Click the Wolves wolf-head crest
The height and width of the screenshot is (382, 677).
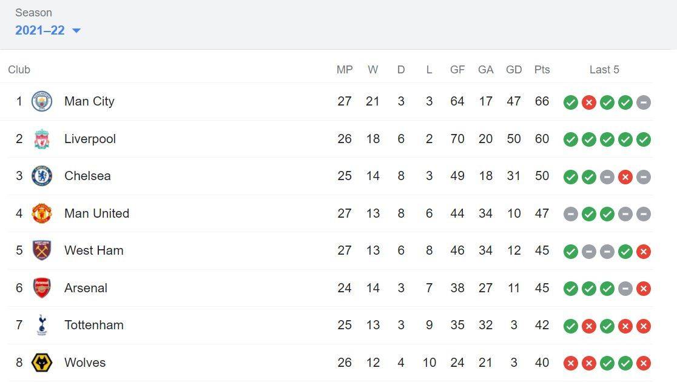point(42,363)
